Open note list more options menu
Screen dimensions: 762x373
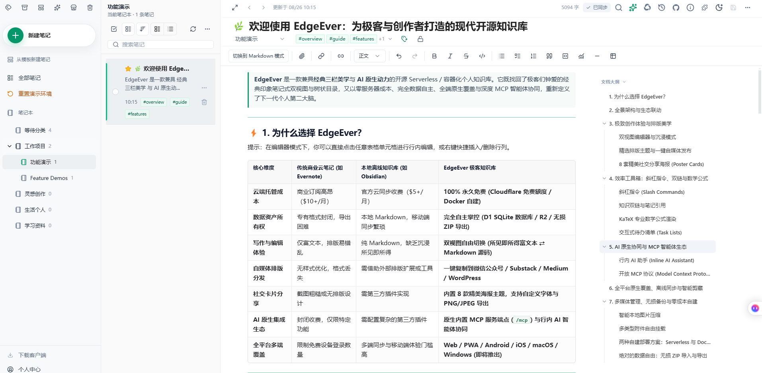tap(207, 29)
